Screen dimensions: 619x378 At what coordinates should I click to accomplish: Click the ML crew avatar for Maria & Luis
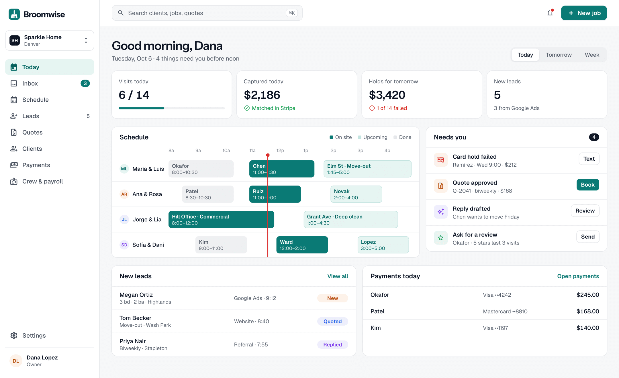[124, 169]
